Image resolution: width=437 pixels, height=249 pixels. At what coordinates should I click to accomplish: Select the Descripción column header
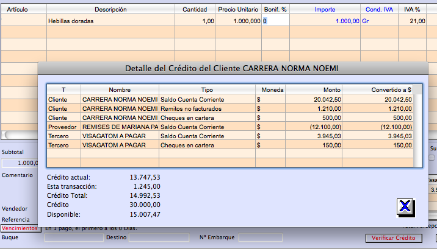pos(110,10)
